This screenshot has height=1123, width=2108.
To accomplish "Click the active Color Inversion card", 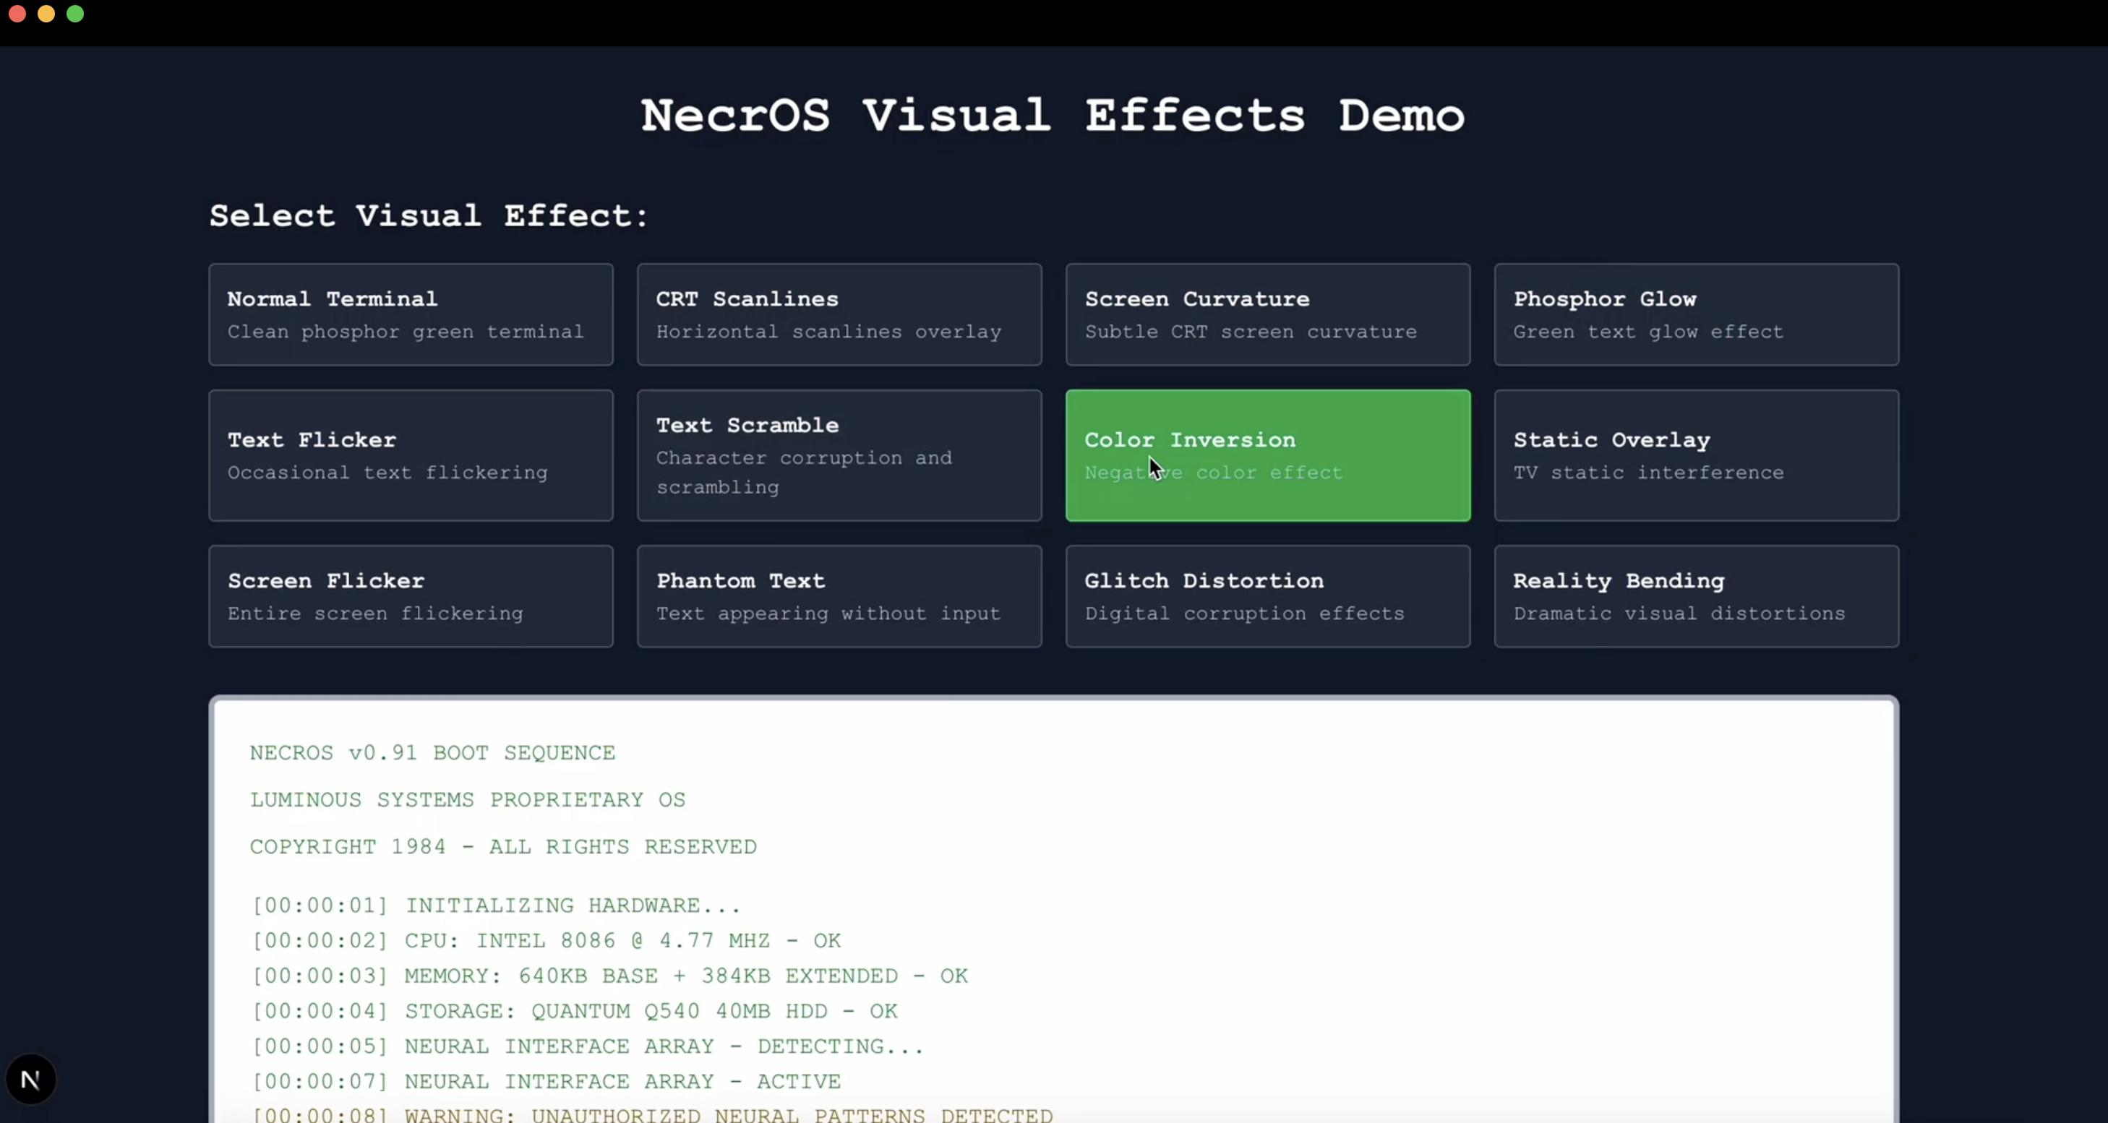I will pyautogui.click(x=1267, y=455).
